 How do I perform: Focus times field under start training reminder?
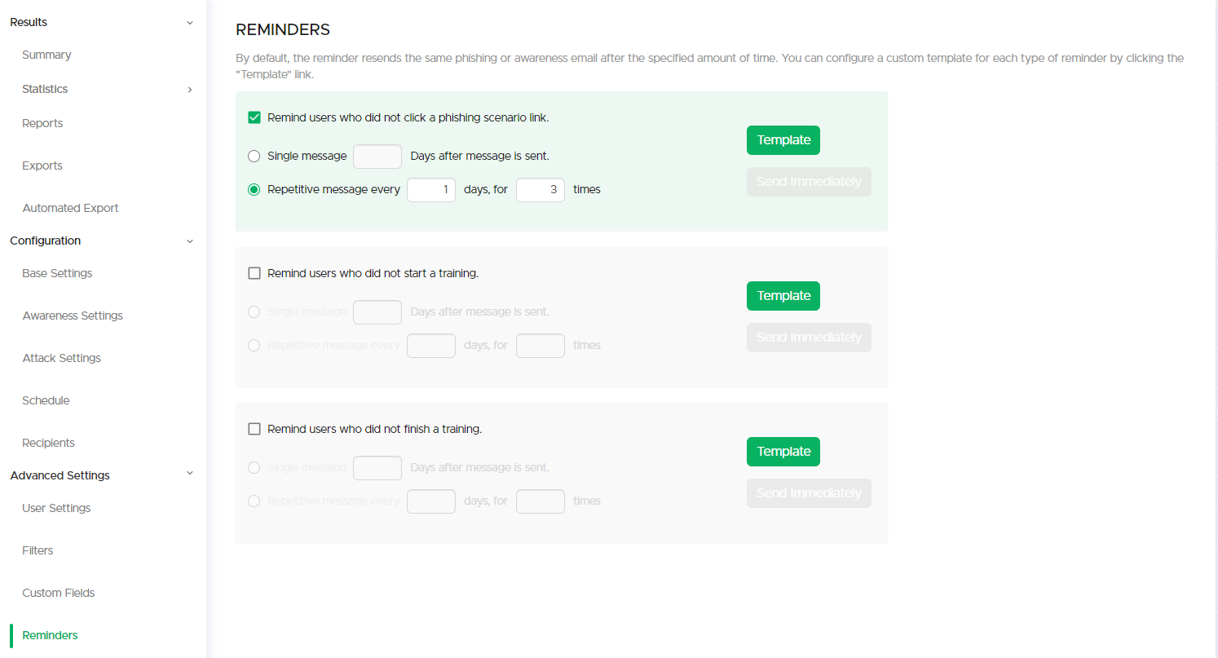tap(541, 346)
